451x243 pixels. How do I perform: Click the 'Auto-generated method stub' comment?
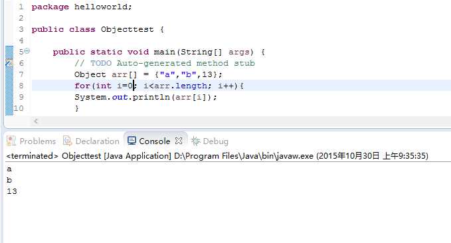185,63
